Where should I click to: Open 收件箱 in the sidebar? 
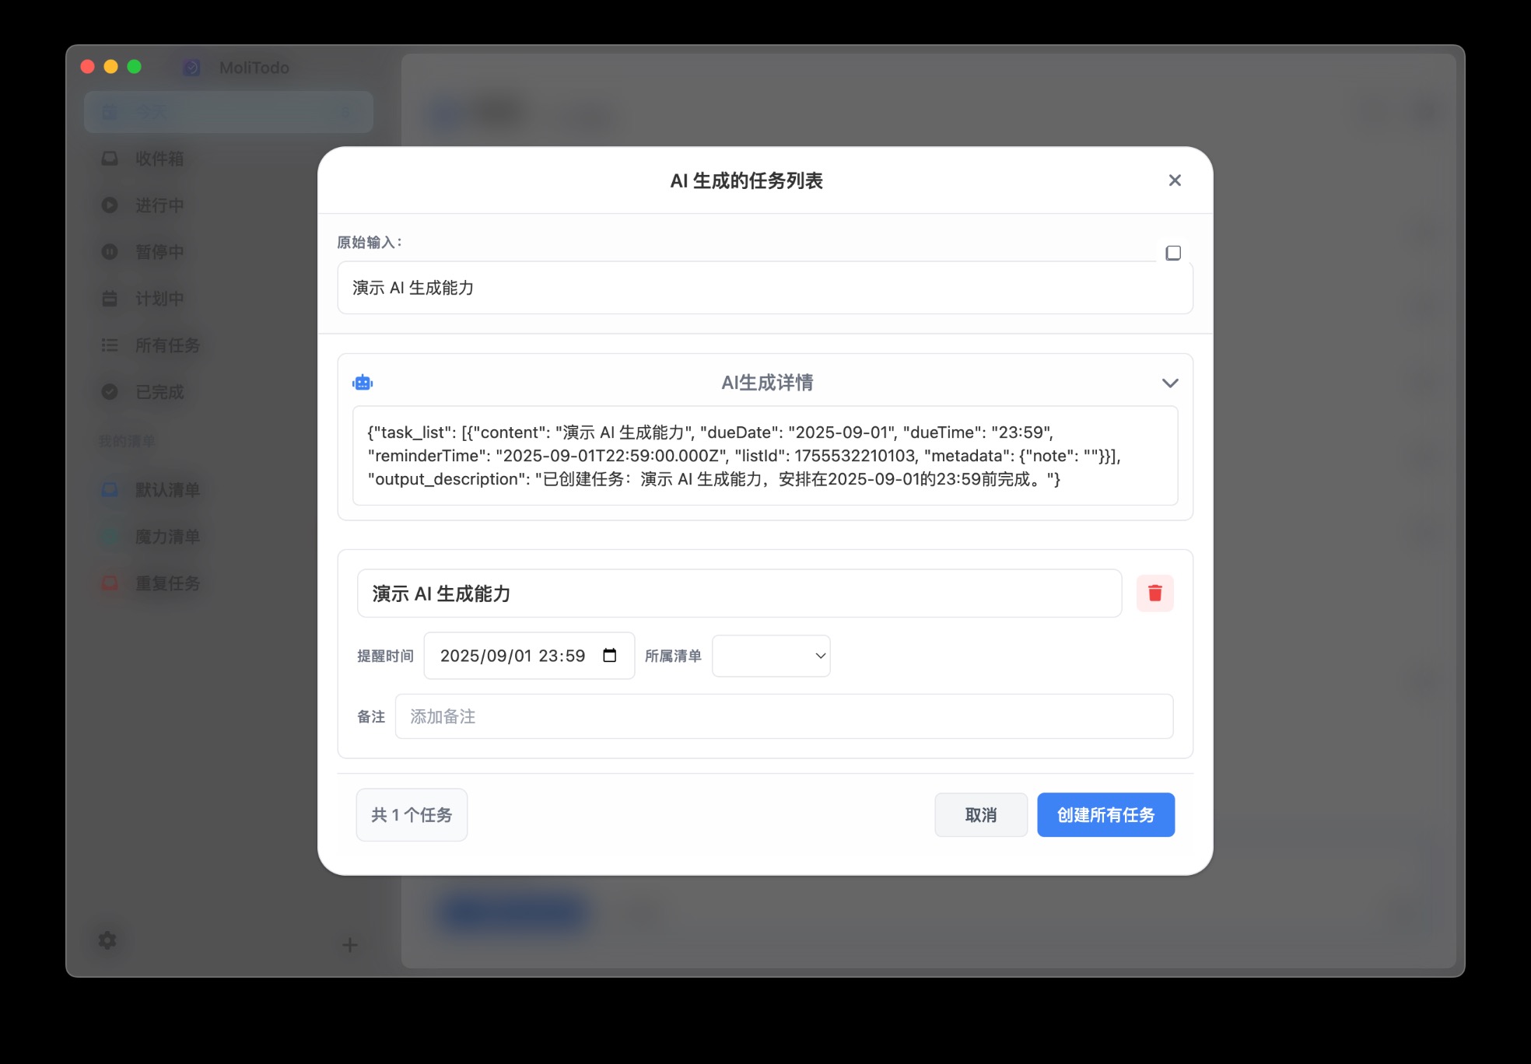pos(228,159)
